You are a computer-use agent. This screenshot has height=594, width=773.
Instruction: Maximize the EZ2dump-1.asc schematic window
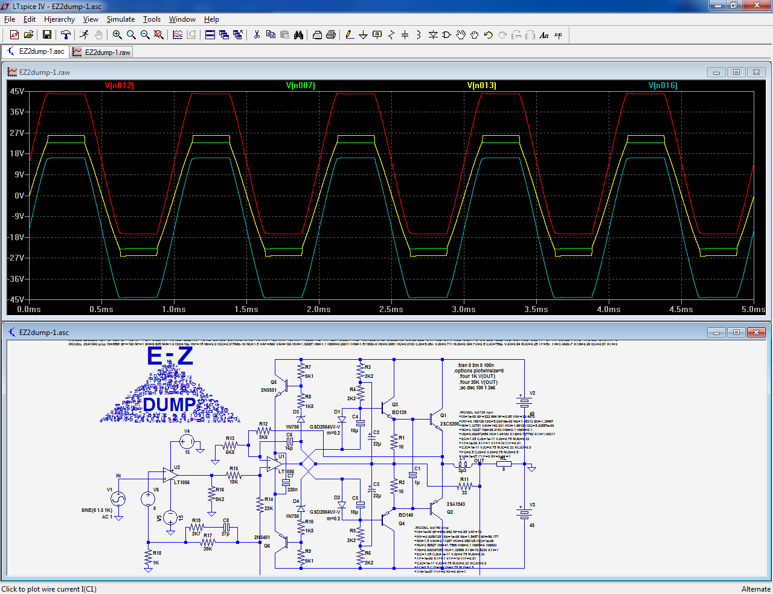pos(736,333)
